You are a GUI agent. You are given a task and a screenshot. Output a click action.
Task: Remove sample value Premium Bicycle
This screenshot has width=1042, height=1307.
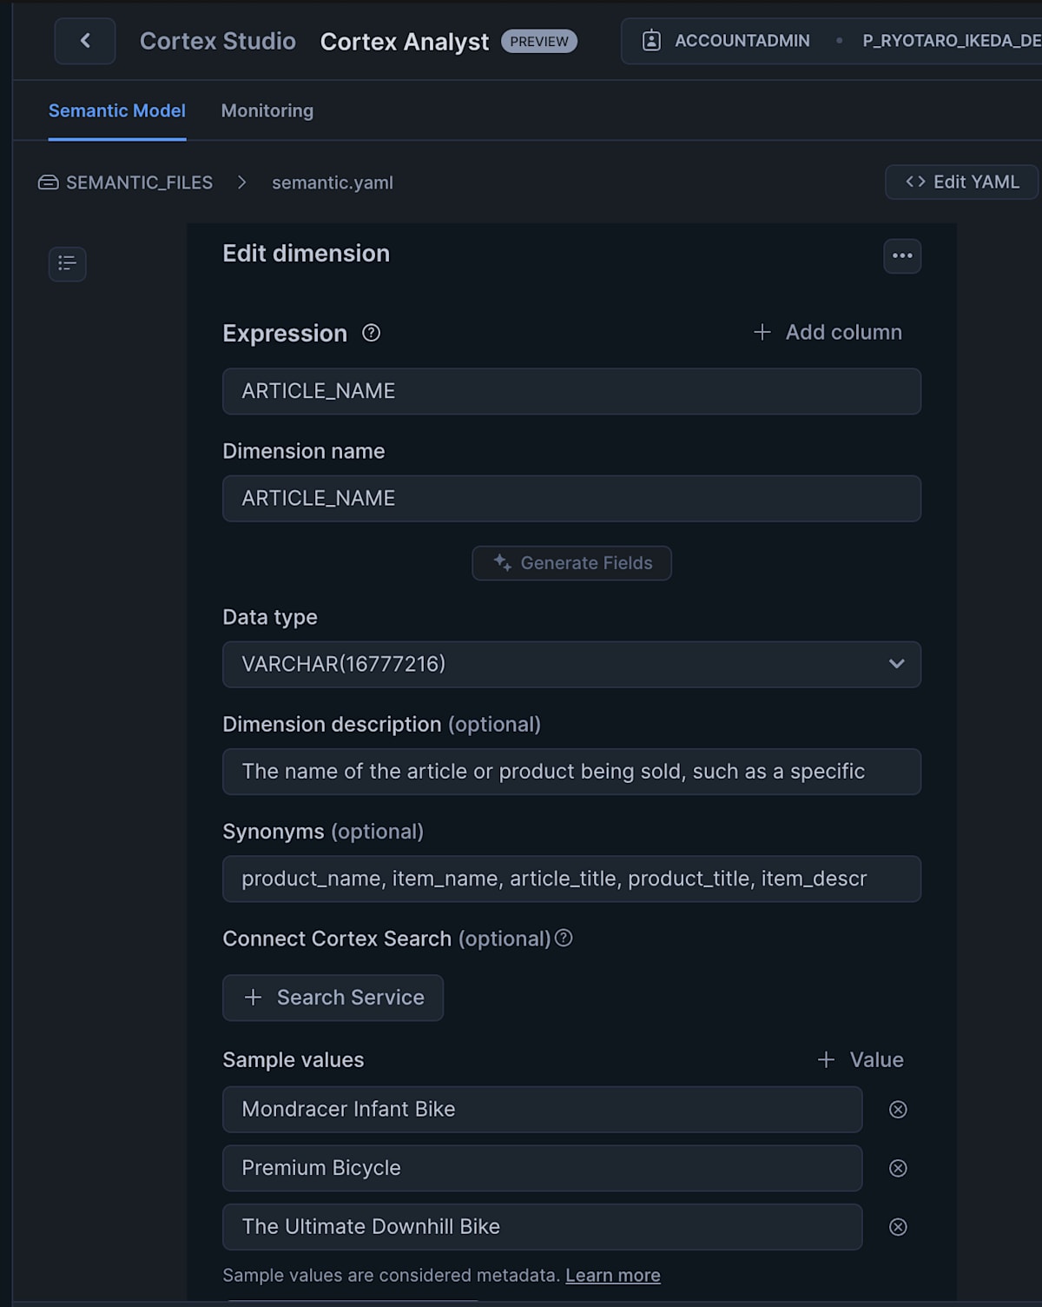click(898, 1169)
